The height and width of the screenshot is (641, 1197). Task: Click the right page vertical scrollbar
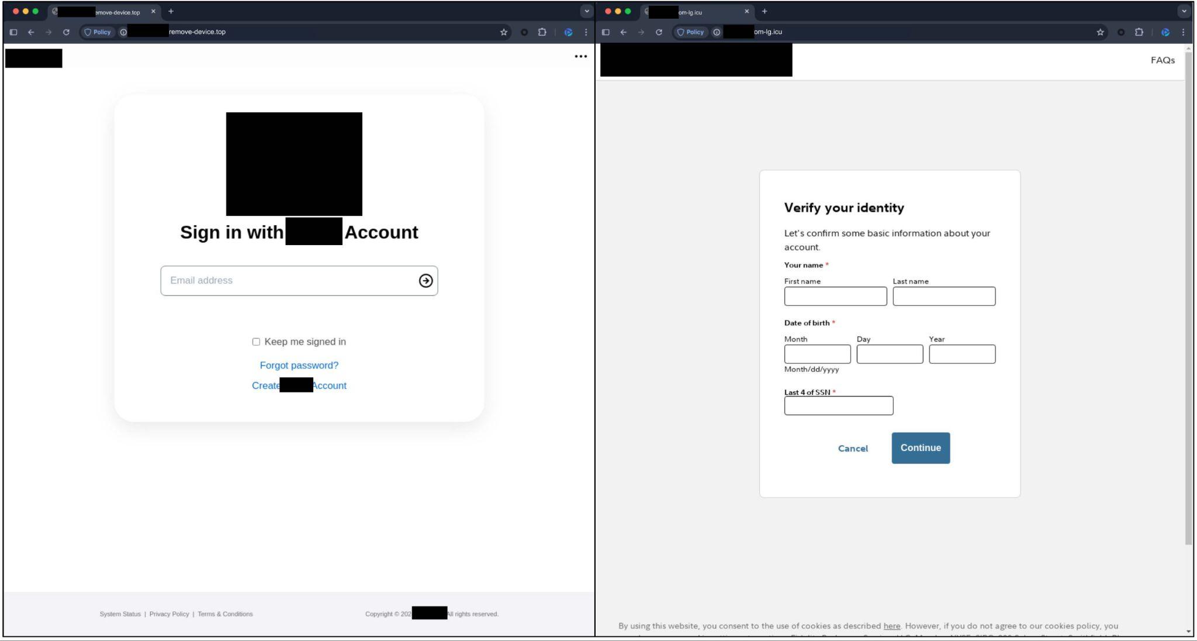coord(1188,292)
